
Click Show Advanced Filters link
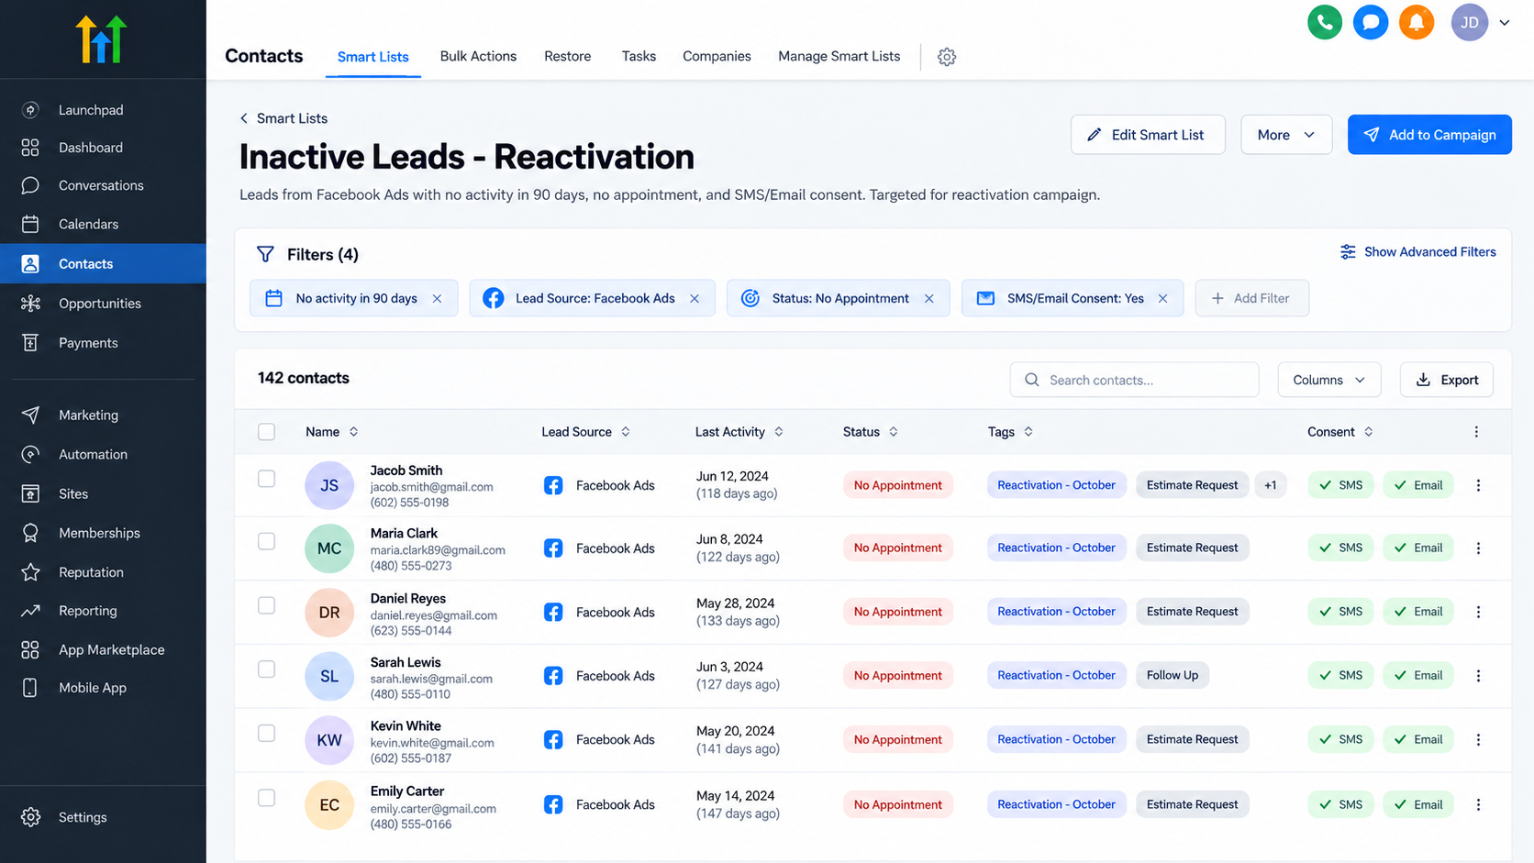coord(1417,252)
